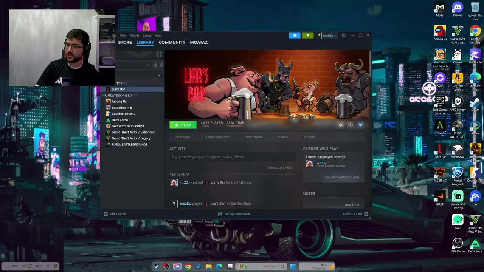Screen dimensions: 484x272
Task: Click the taskbar Search This PC box
Action: click(261, 267)
